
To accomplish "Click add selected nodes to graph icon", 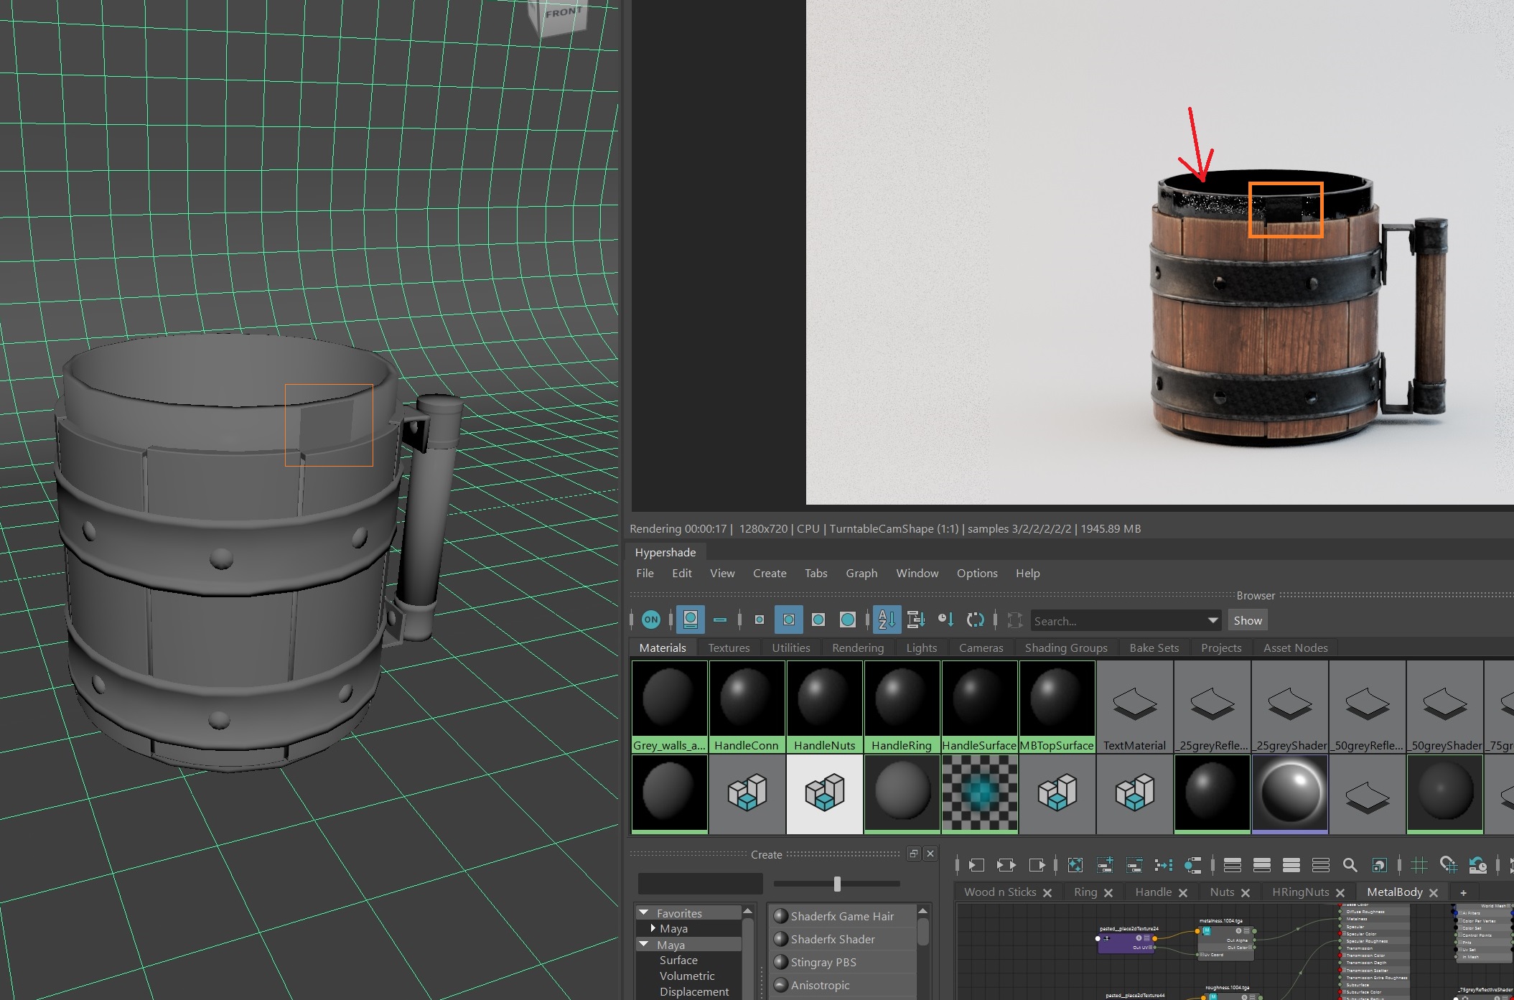I will [x=1105, y=865].
